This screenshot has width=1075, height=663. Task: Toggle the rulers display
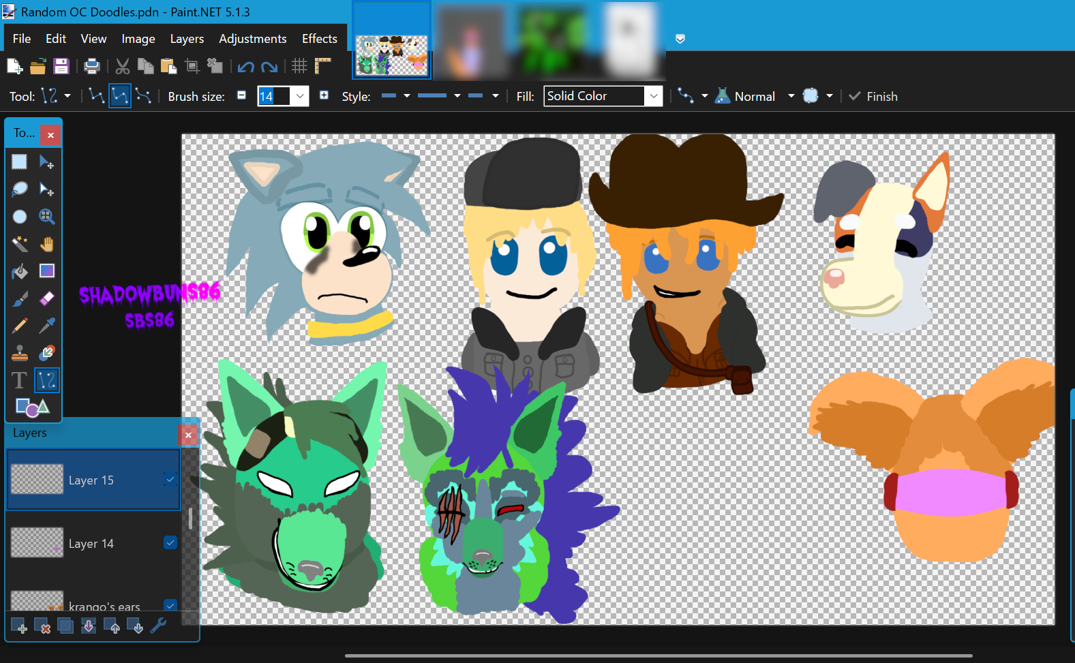click(322, 66)
